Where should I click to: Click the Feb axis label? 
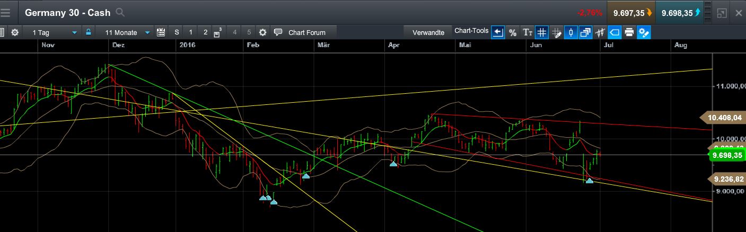coord(252,46)
